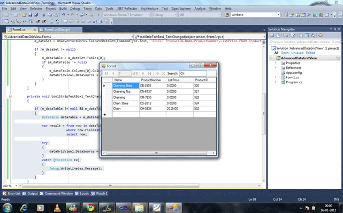Click the Unsaved filter link
This screenshot has width=343, height=213.
pyautogui.click(x=298, y=53)
